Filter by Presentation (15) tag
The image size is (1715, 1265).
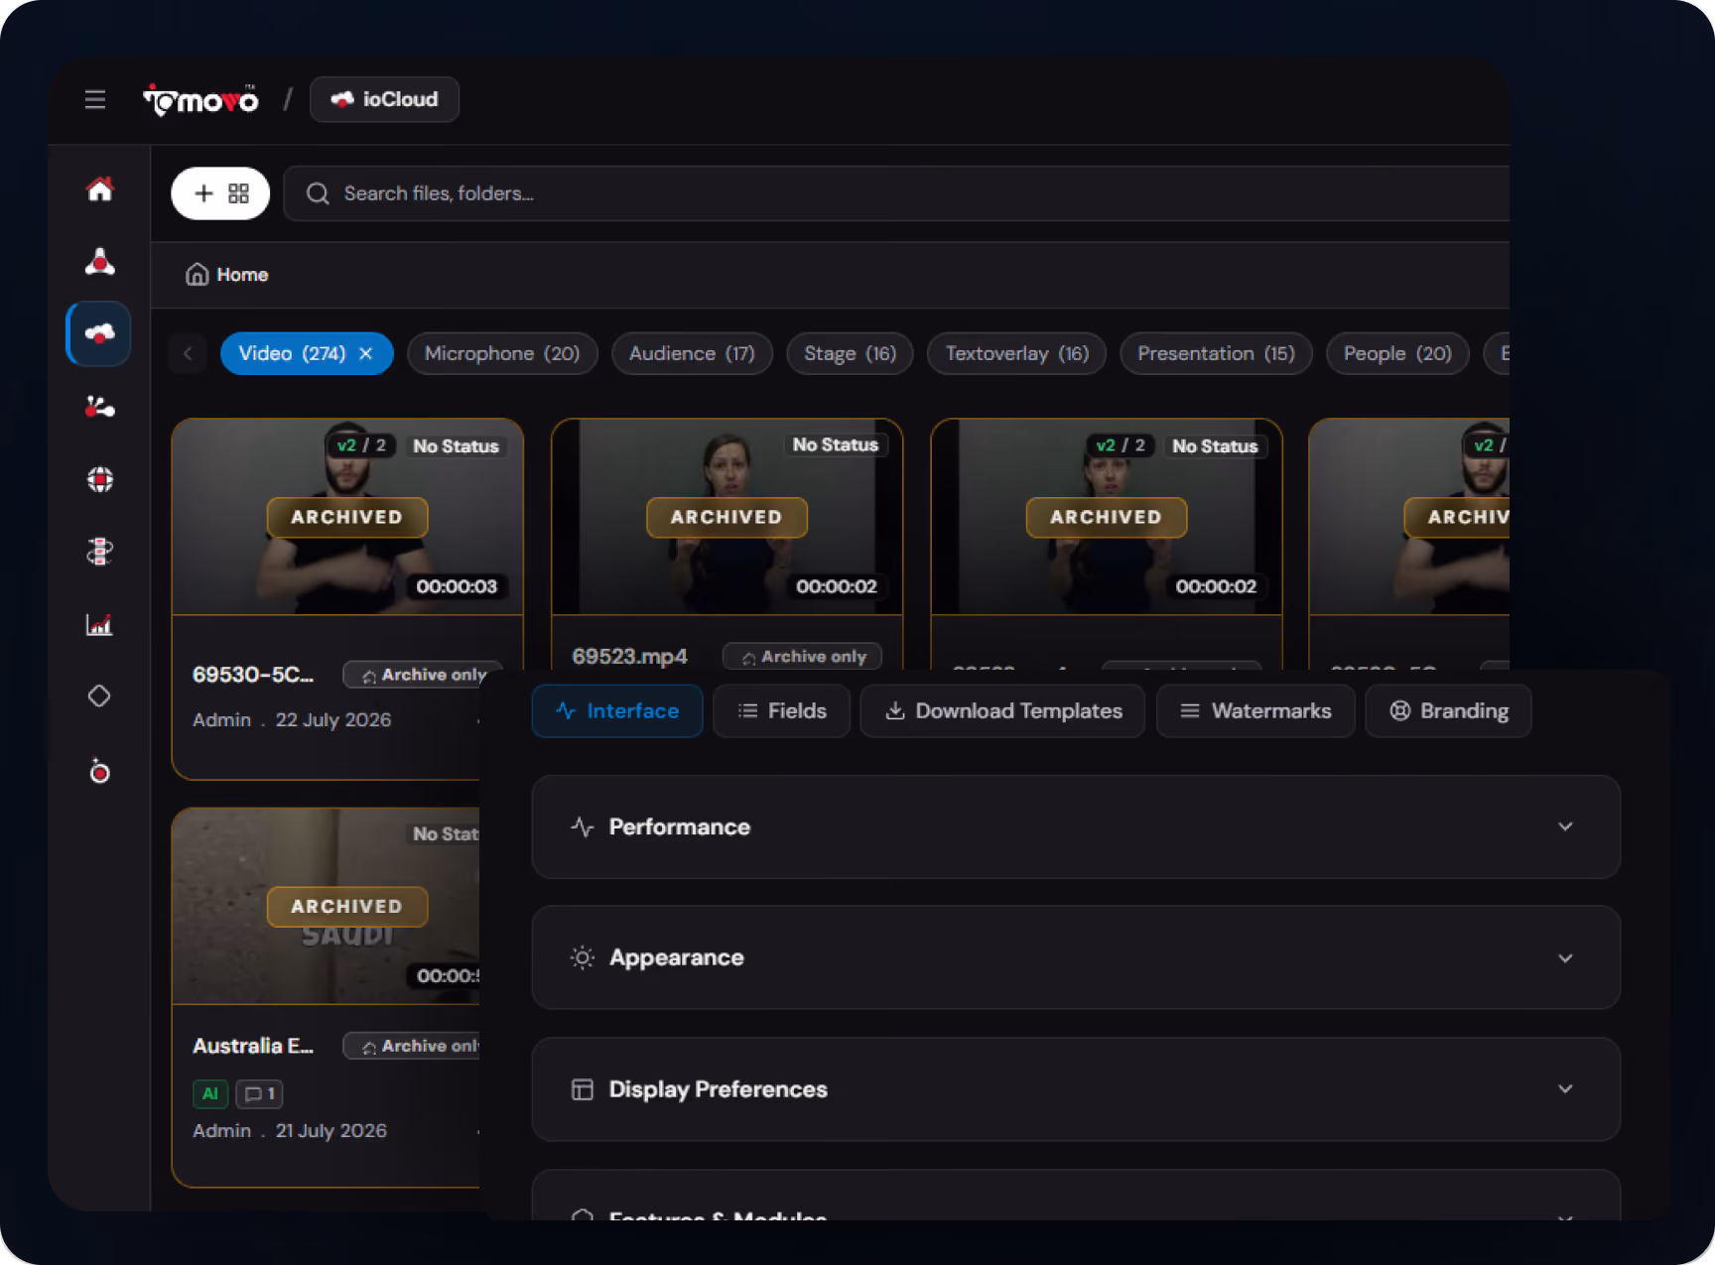(x=1216, y=354)
